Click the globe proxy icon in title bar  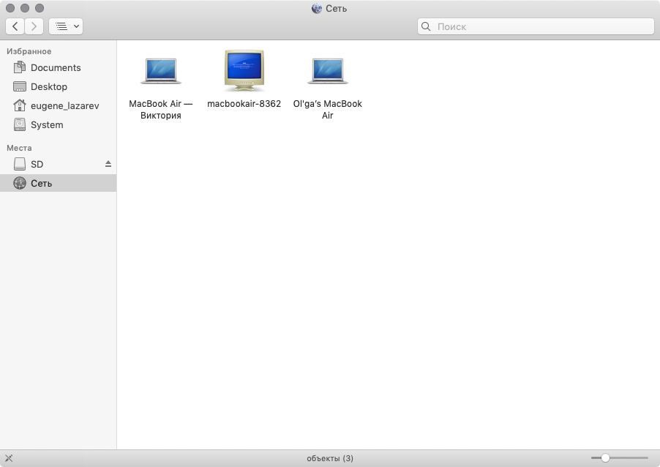click(x=317, y=9)
